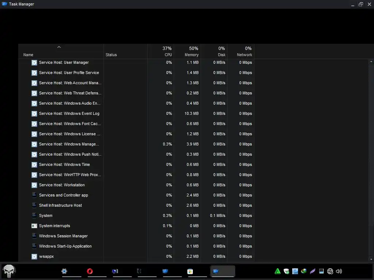Click the 0.8 MB memory value for WinHTTP

click(x=192, y=175)
